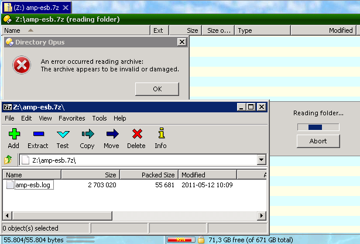Click the scroll right arrow in 7-Zip
Viewport: 360px width, 244px height.
(261, 216)
